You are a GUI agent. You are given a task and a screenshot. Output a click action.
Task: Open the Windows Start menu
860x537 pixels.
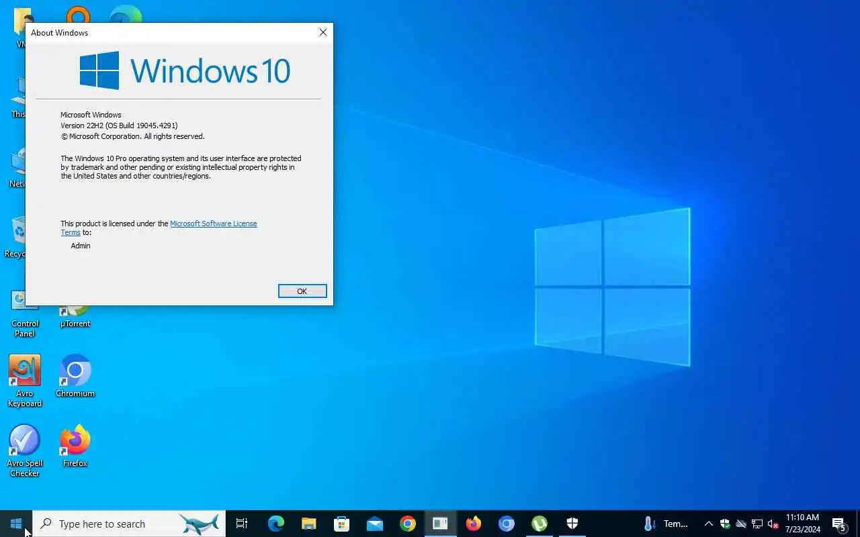[x=16, y=524]
